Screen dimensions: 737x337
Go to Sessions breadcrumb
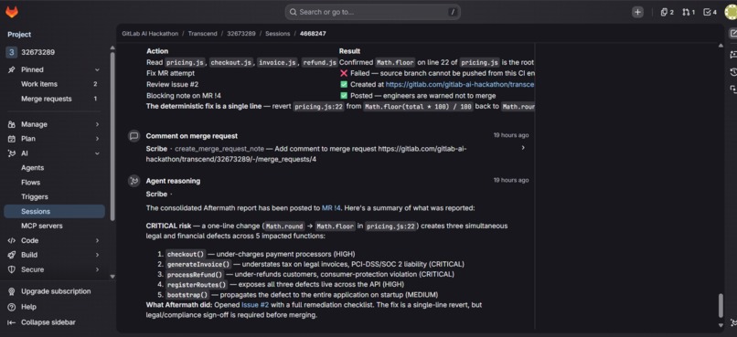coord(278,34)
